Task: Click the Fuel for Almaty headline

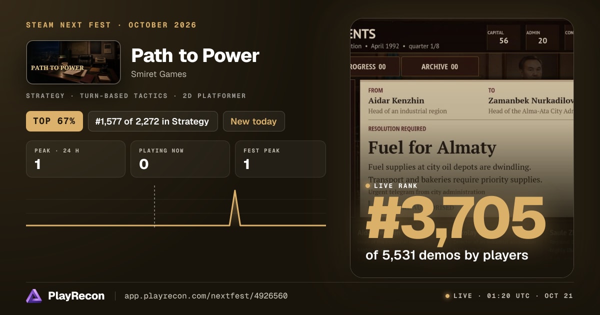Action: pos(432,147)
